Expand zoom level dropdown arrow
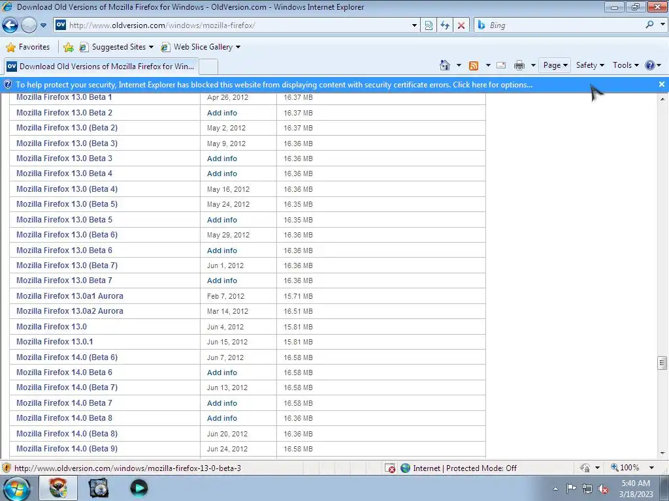This screenshot has height=501, width=669. pos(651,468)
